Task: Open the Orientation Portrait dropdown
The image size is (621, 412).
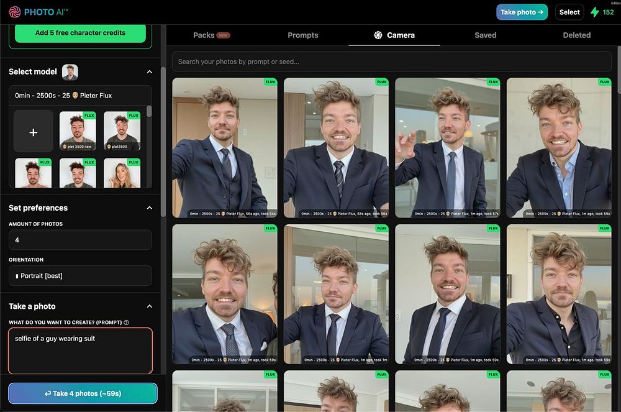Action: click(80, 276)
